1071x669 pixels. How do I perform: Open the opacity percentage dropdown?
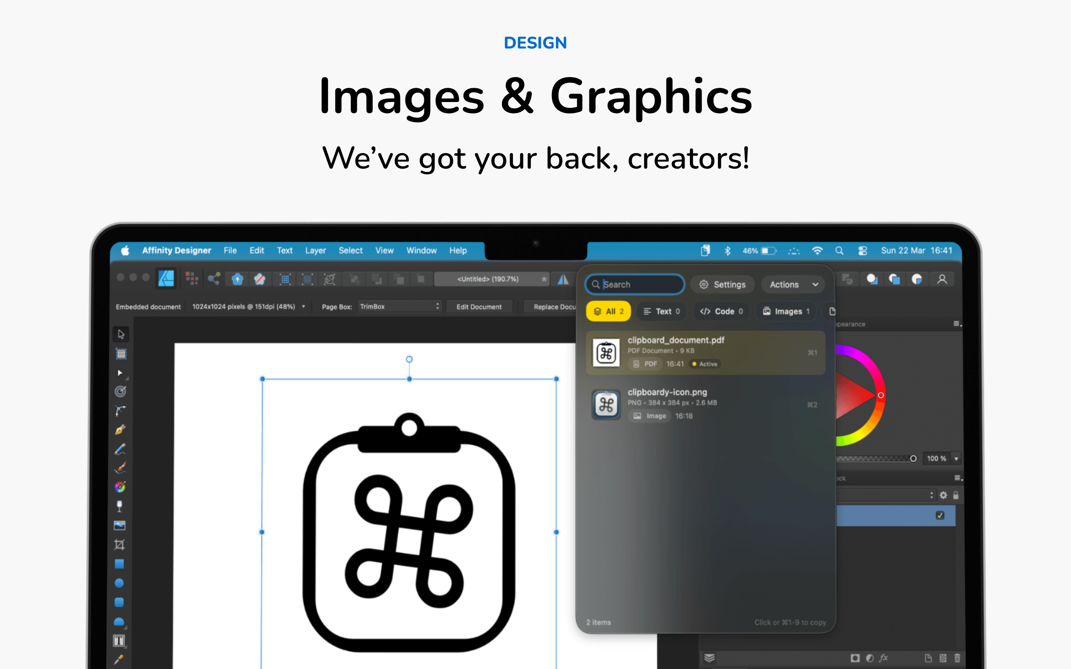(956, 458)
